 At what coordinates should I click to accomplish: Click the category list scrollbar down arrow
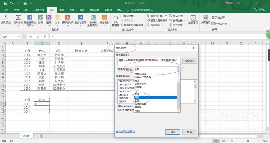coord(179,111)
